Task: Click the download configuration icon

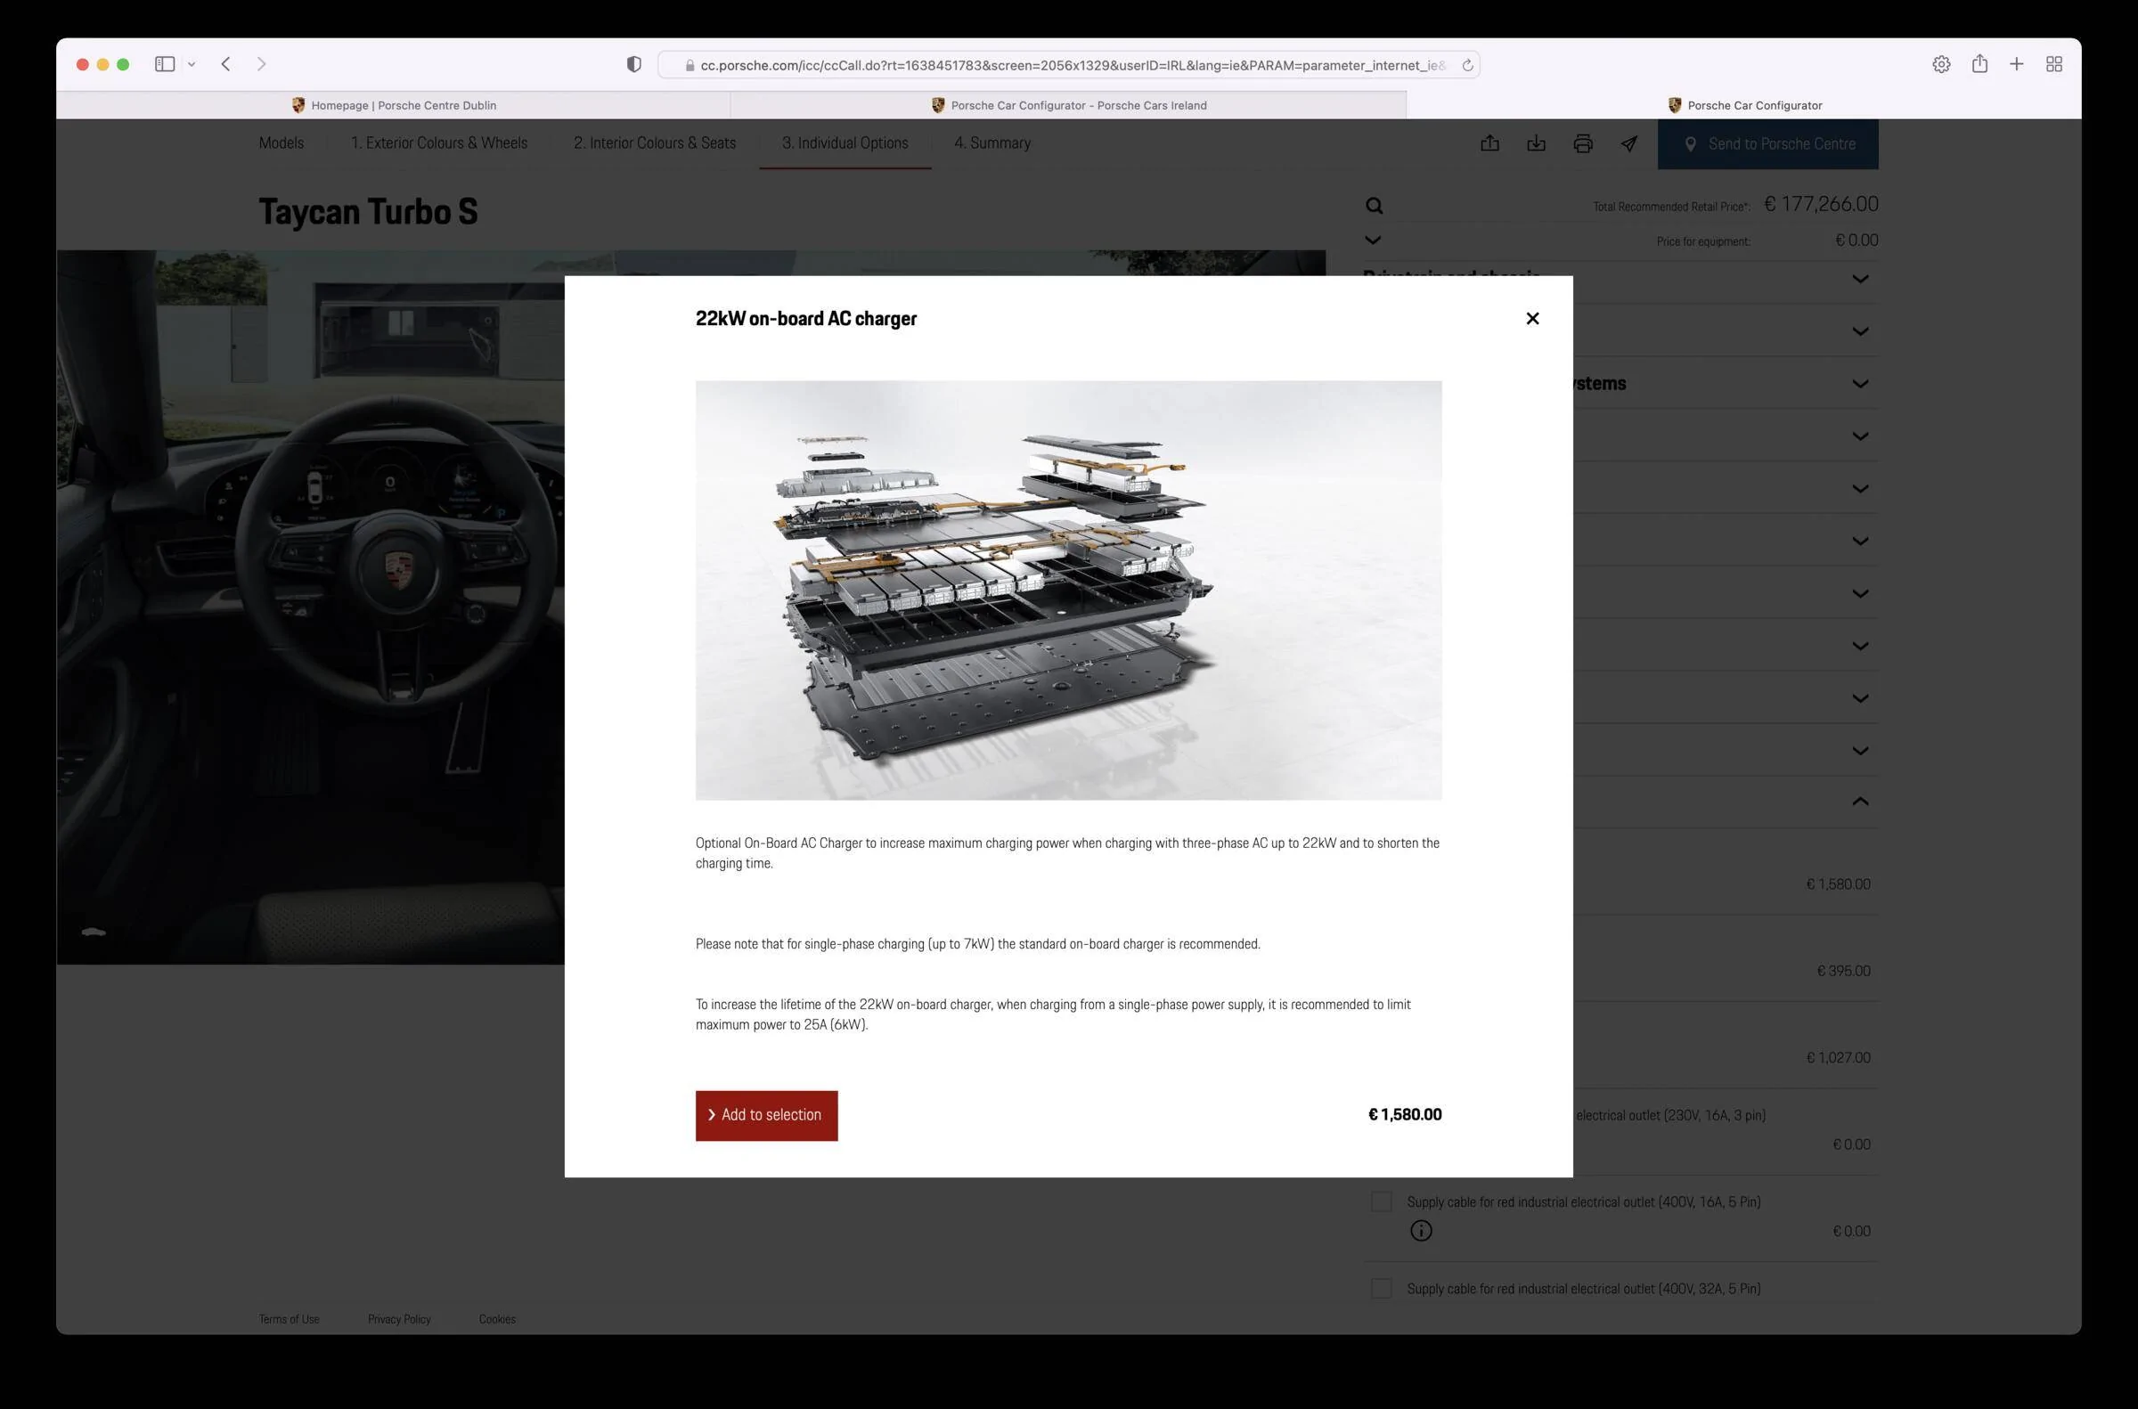Action: [1537, 143]
